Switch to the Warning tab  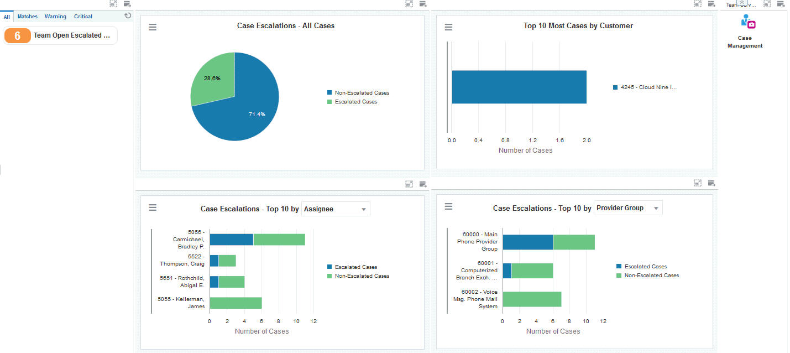coord(55,17)
